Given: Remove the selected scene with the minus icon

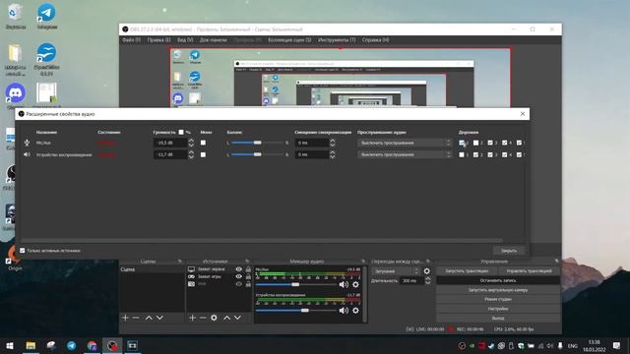Looking at the screenshot, I should pyautogui.click(x=136, y=318).
